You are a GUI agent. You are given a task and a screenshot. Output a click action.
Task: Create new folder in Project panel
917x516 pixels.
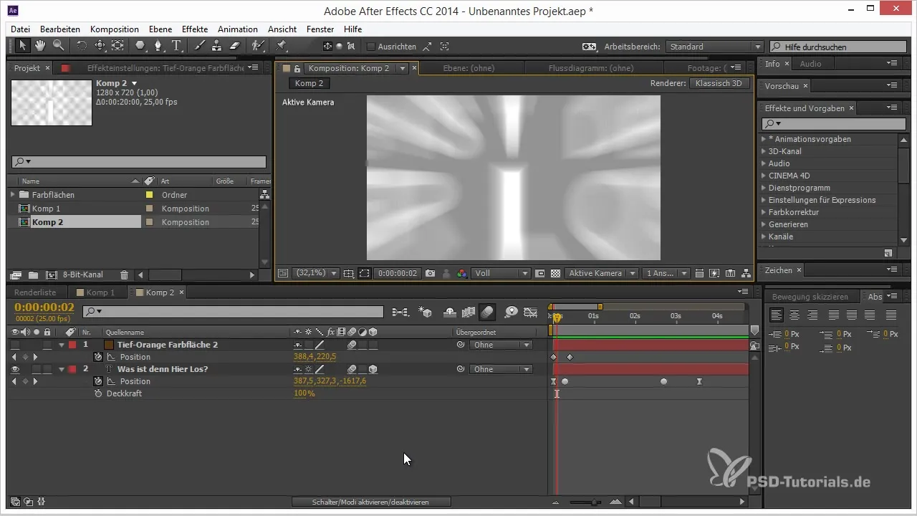pyautogui.click(x=32, y=274)
